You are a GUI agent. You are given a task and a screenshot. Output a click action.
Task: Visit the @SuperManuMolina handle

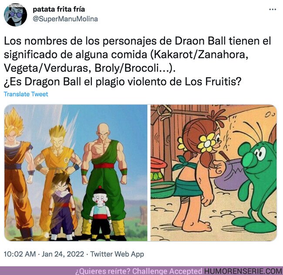(x=65, y=19)
